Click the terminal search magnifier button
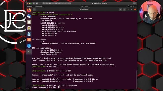The width and height of the screenshot is (163, 91). pyautogui.click(x=120, y=9)
